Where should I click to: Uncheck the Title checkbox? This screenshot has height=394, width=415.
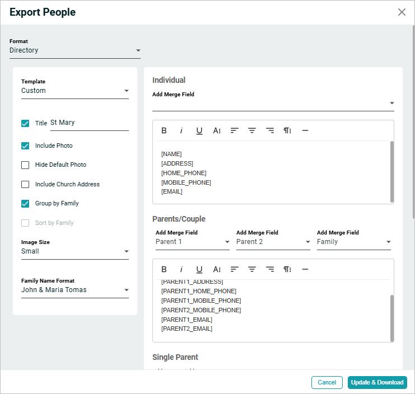[x=25, y=124]
